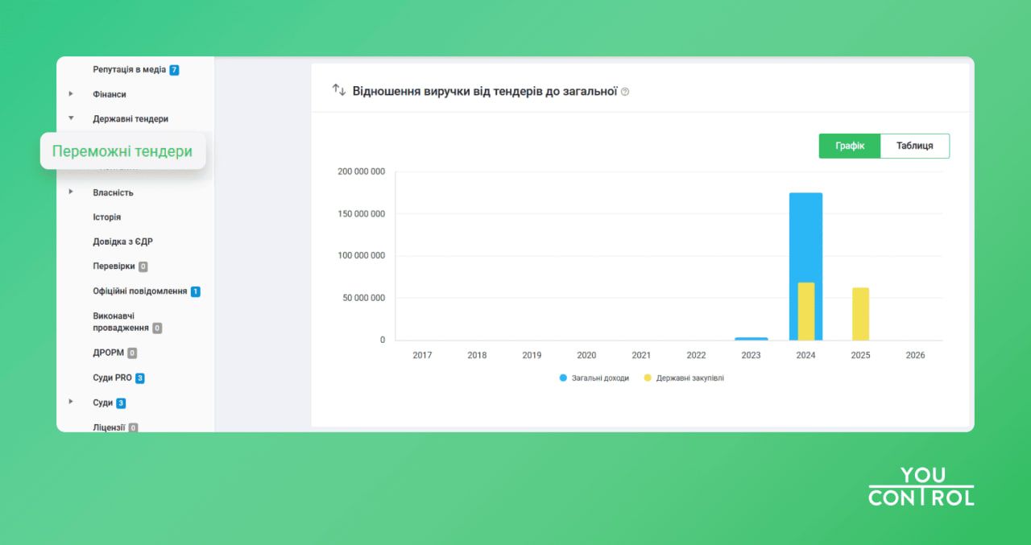Viewport: 1031px width, 545px height.
Task: Click the "1" badge beside Офіційні повідомлення
Action: [193, 291]
